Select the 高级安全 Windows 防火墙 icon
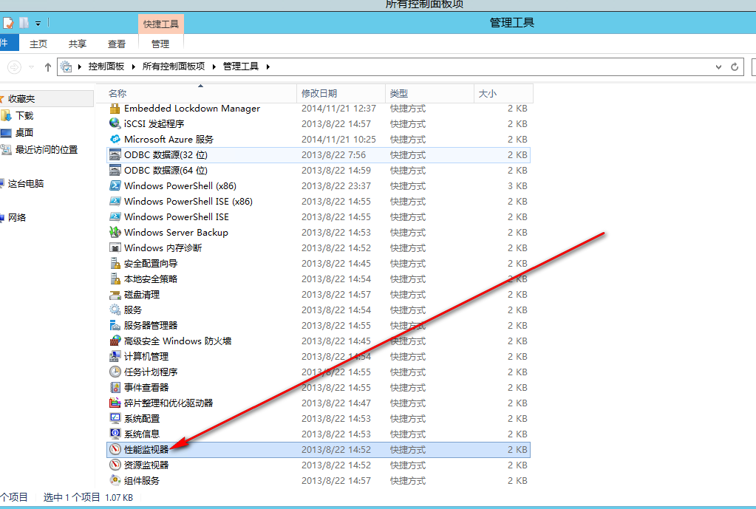The width and height of the screenshot is (756, 509). click(115, 341)
